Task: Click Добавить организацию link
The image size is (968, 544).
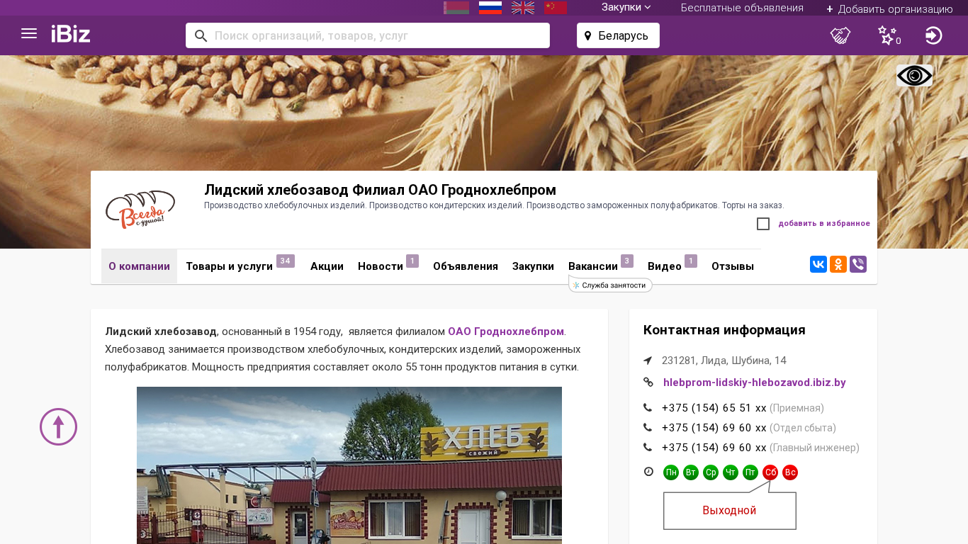Action: point(889,8)
